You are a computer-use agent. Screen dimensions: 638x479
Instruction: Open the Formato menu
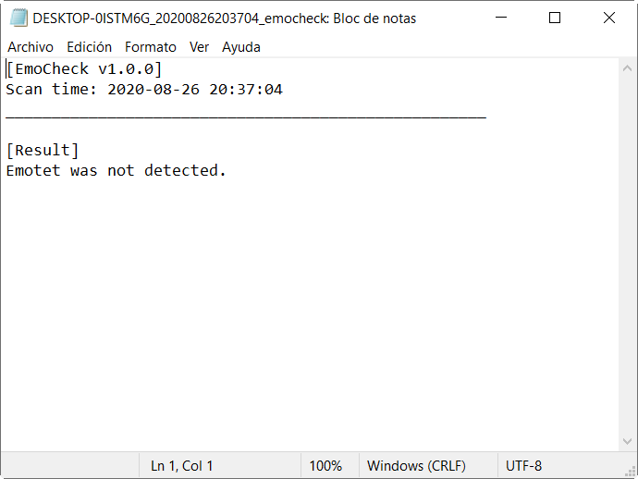150,47
